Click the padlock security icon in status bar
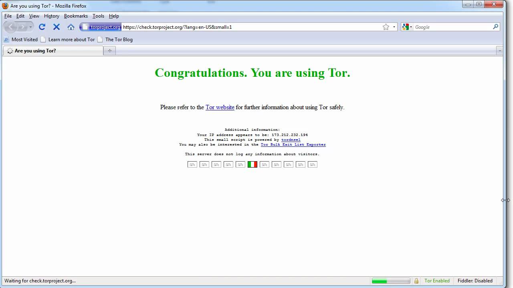The image size is (513, 288). click(x=416, y=281)
